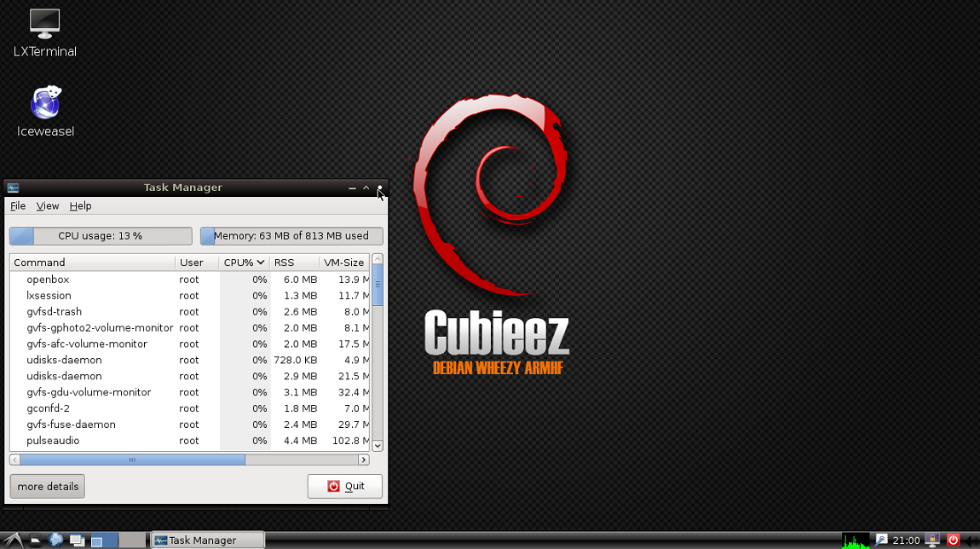980x549 pixels.
Task: Click the red power logout icon on the panel
Action: point(953,540)
